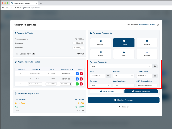This screenshot has height=129, width=172.
Task: Open calendar icon for 1º Vencimento
Action: point(155,75)
